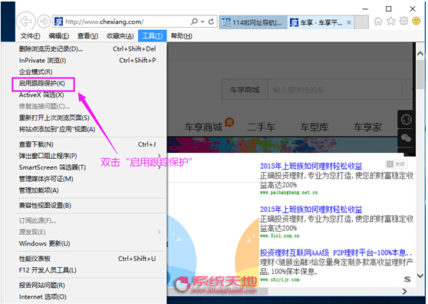This screenshot has width=428, height=304.
Task: Open a new blank tab button
Action: [362, 22]
